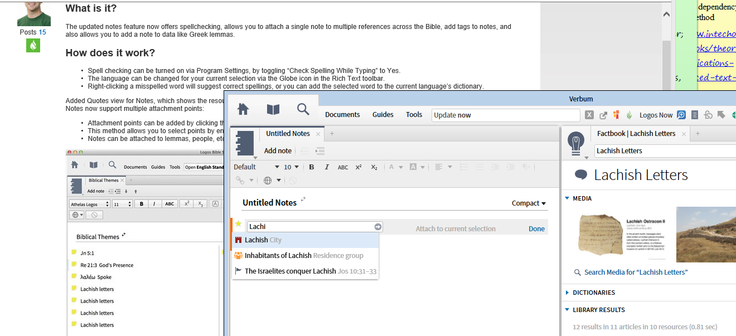Open Verbum Search magnifier icon
Screen dimensions: 736x336
303,109
